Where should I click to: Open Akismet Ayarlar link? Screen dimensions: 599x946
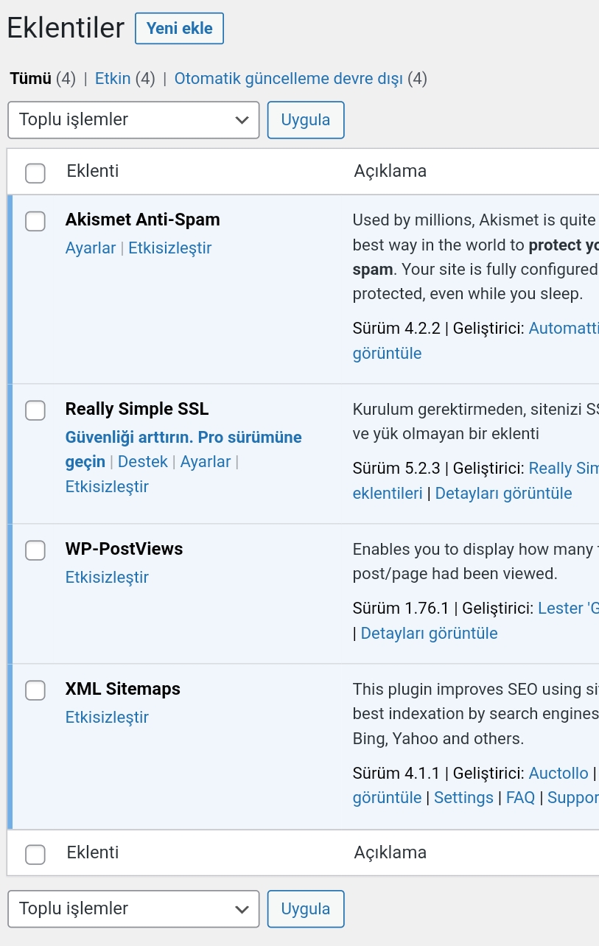(x=91, y=248)
